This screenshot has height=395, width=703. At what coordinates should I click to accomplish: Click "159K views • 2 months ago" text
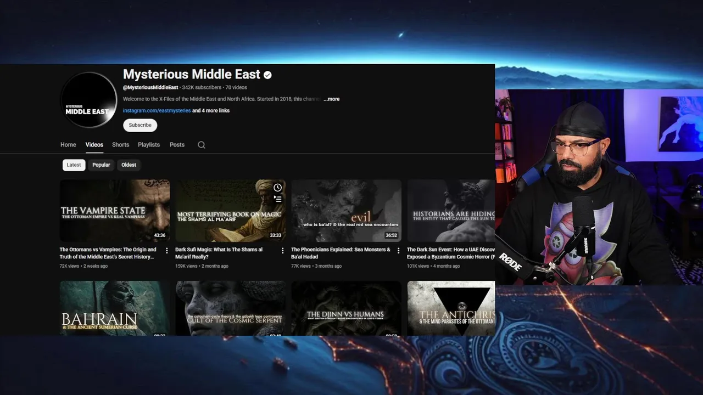coord(202,266)
